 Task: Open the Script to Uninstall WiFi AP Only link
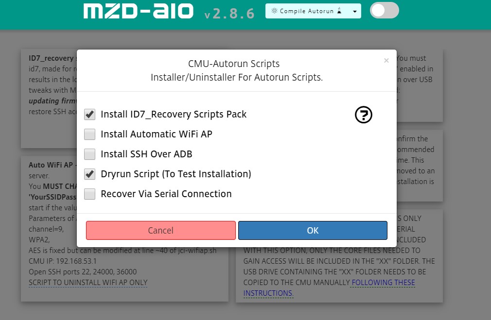pyautogui.click(x=88, y=283)
